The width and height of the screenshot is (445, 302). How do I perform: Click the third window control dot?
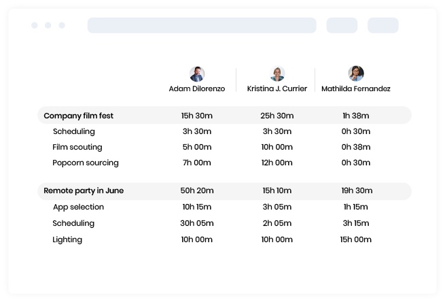(x=62, y=25)
